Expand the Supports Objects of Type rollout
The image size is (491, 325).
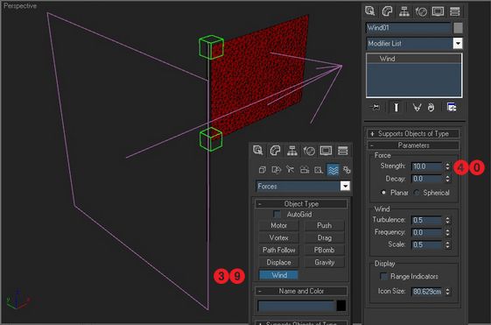coord(413,134)
